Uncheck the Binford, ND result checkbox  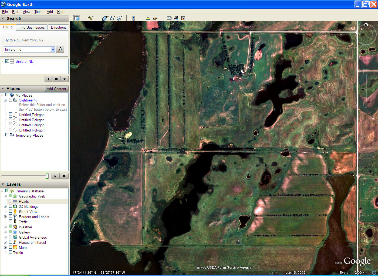7,61
